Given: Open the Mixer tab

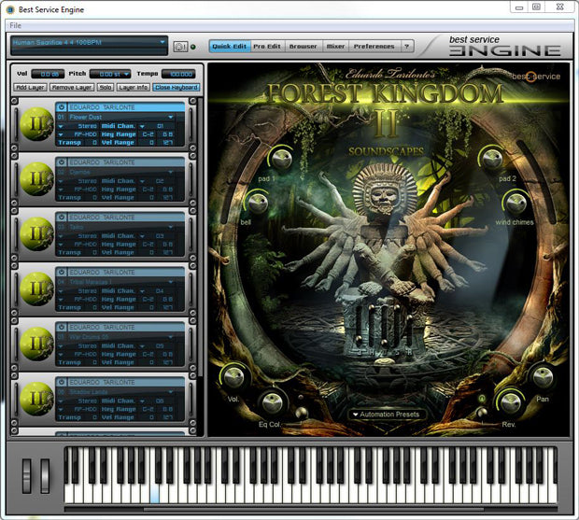Looking at the screenshot, I should [x=335, y=46].
